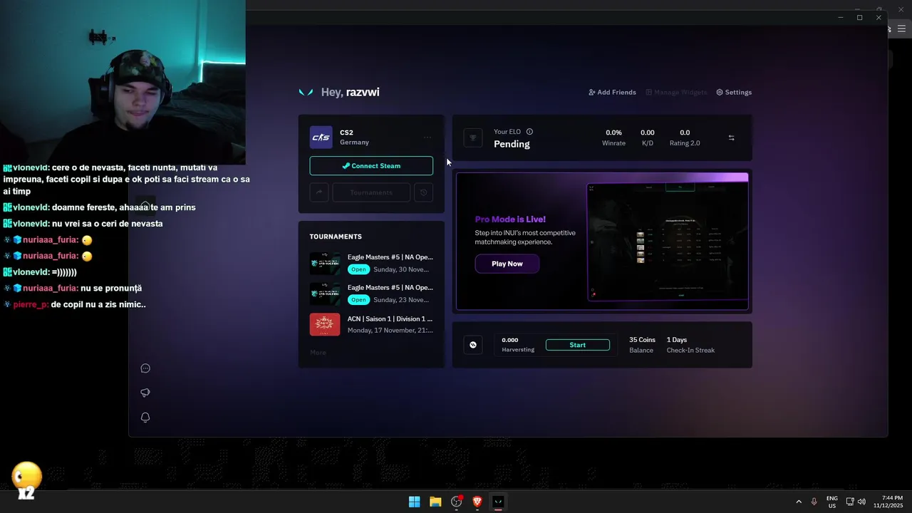
Task: Click the trophy icon beside Your ELO
Action: pos(473,138)
